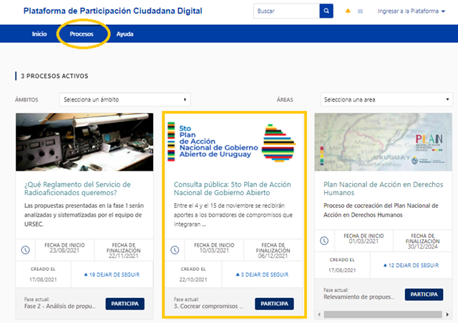Click Participa on the Radioaficionados card
Image resolution: width=458 pixels, height=323 pixels.
pos(125,304)
